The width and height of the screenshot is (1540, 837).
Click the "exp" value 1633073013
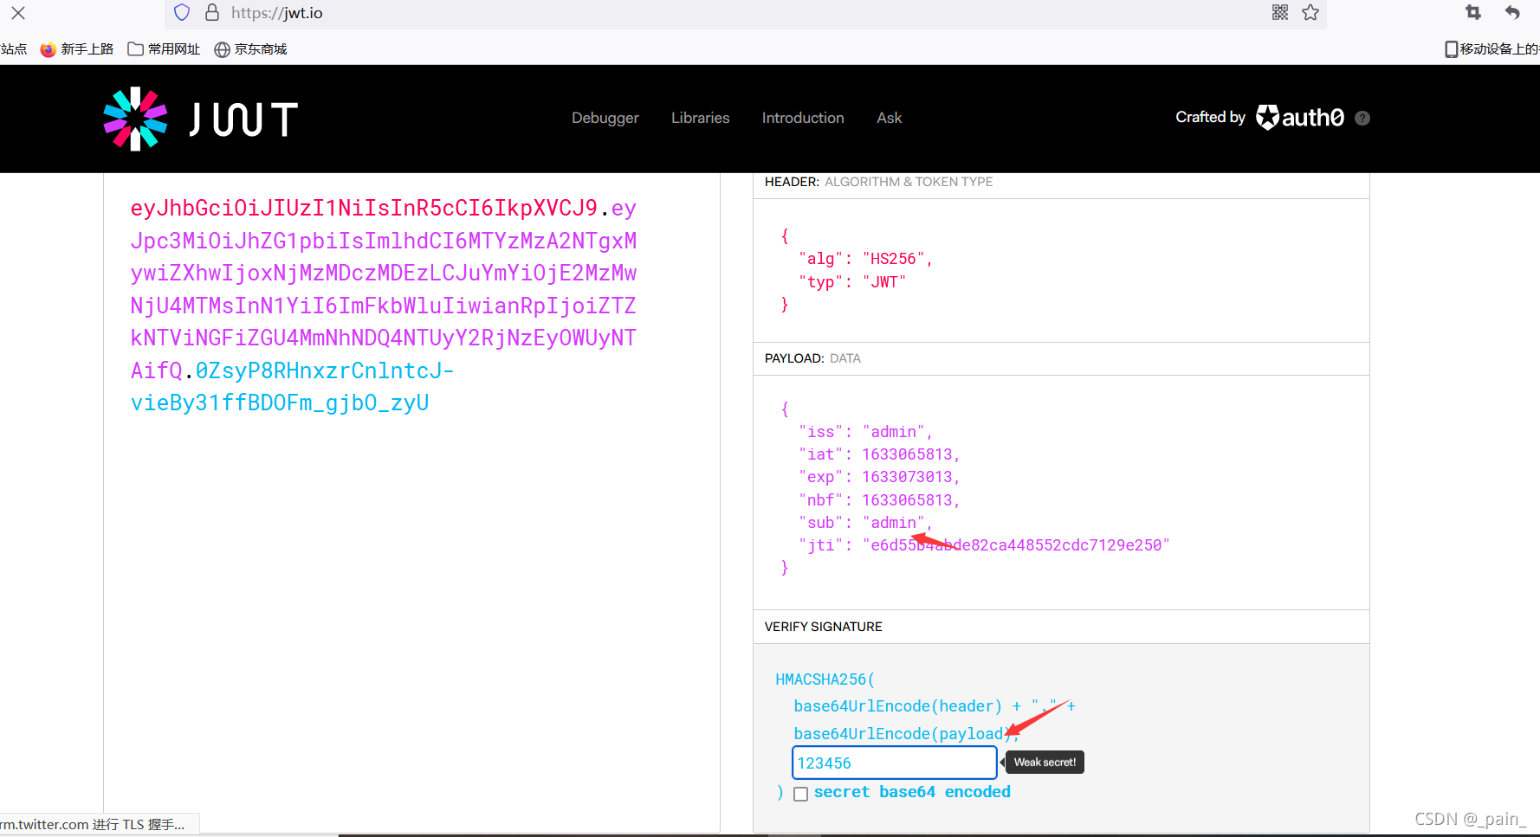(907, 477)
